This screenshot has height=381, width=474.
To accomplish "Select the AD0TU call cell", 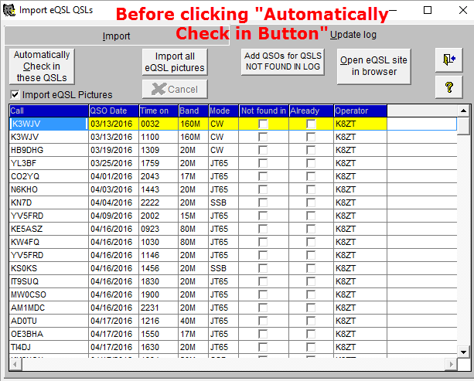I will (49, 321).
